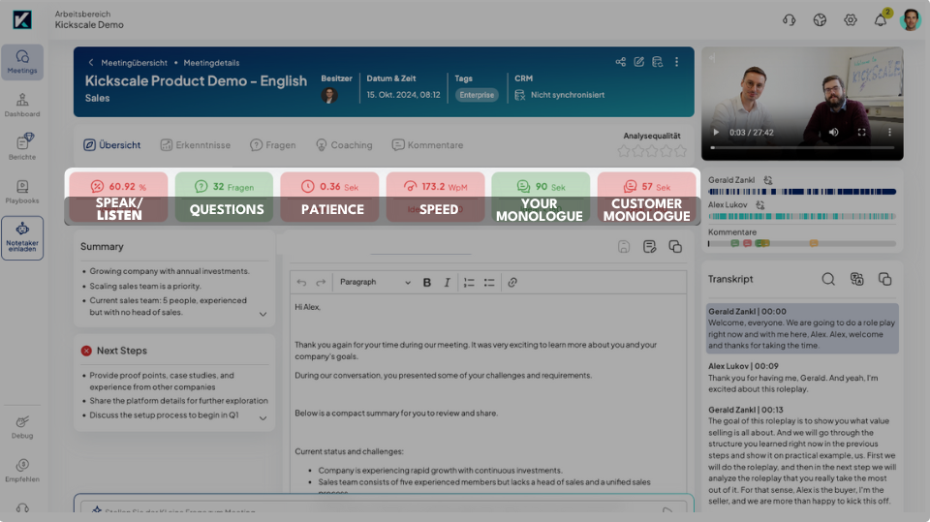The height and width of the screenshot is (522, 930).
Task: Share the meeting via share icon
Action: (620, 62)
